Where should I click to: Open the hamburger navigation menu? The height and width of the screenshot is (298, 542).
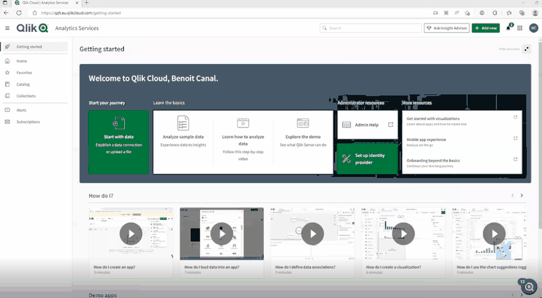[x=7, y=28]
